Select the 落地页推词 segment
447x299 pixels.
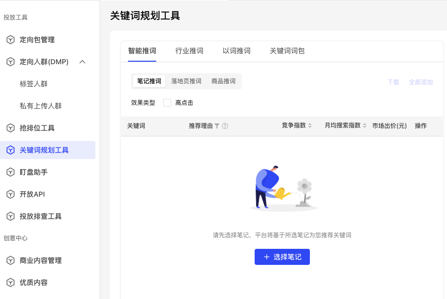pos(186,81)
